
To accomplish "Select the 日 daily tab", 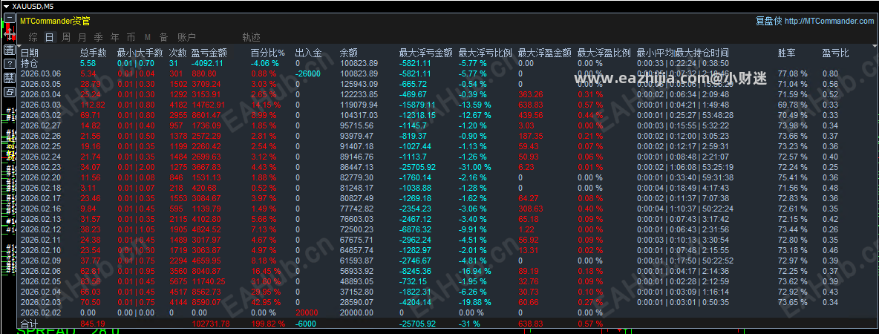I will 50,38.
